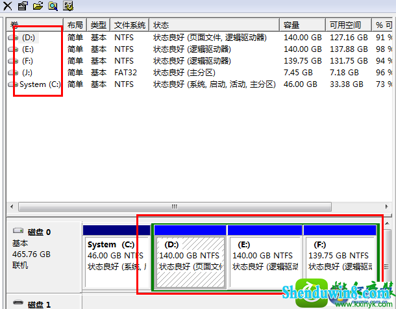Screen dimensions: 396x309
Task: Open the properties toolbar icon
Action: (x=23, y=6)
